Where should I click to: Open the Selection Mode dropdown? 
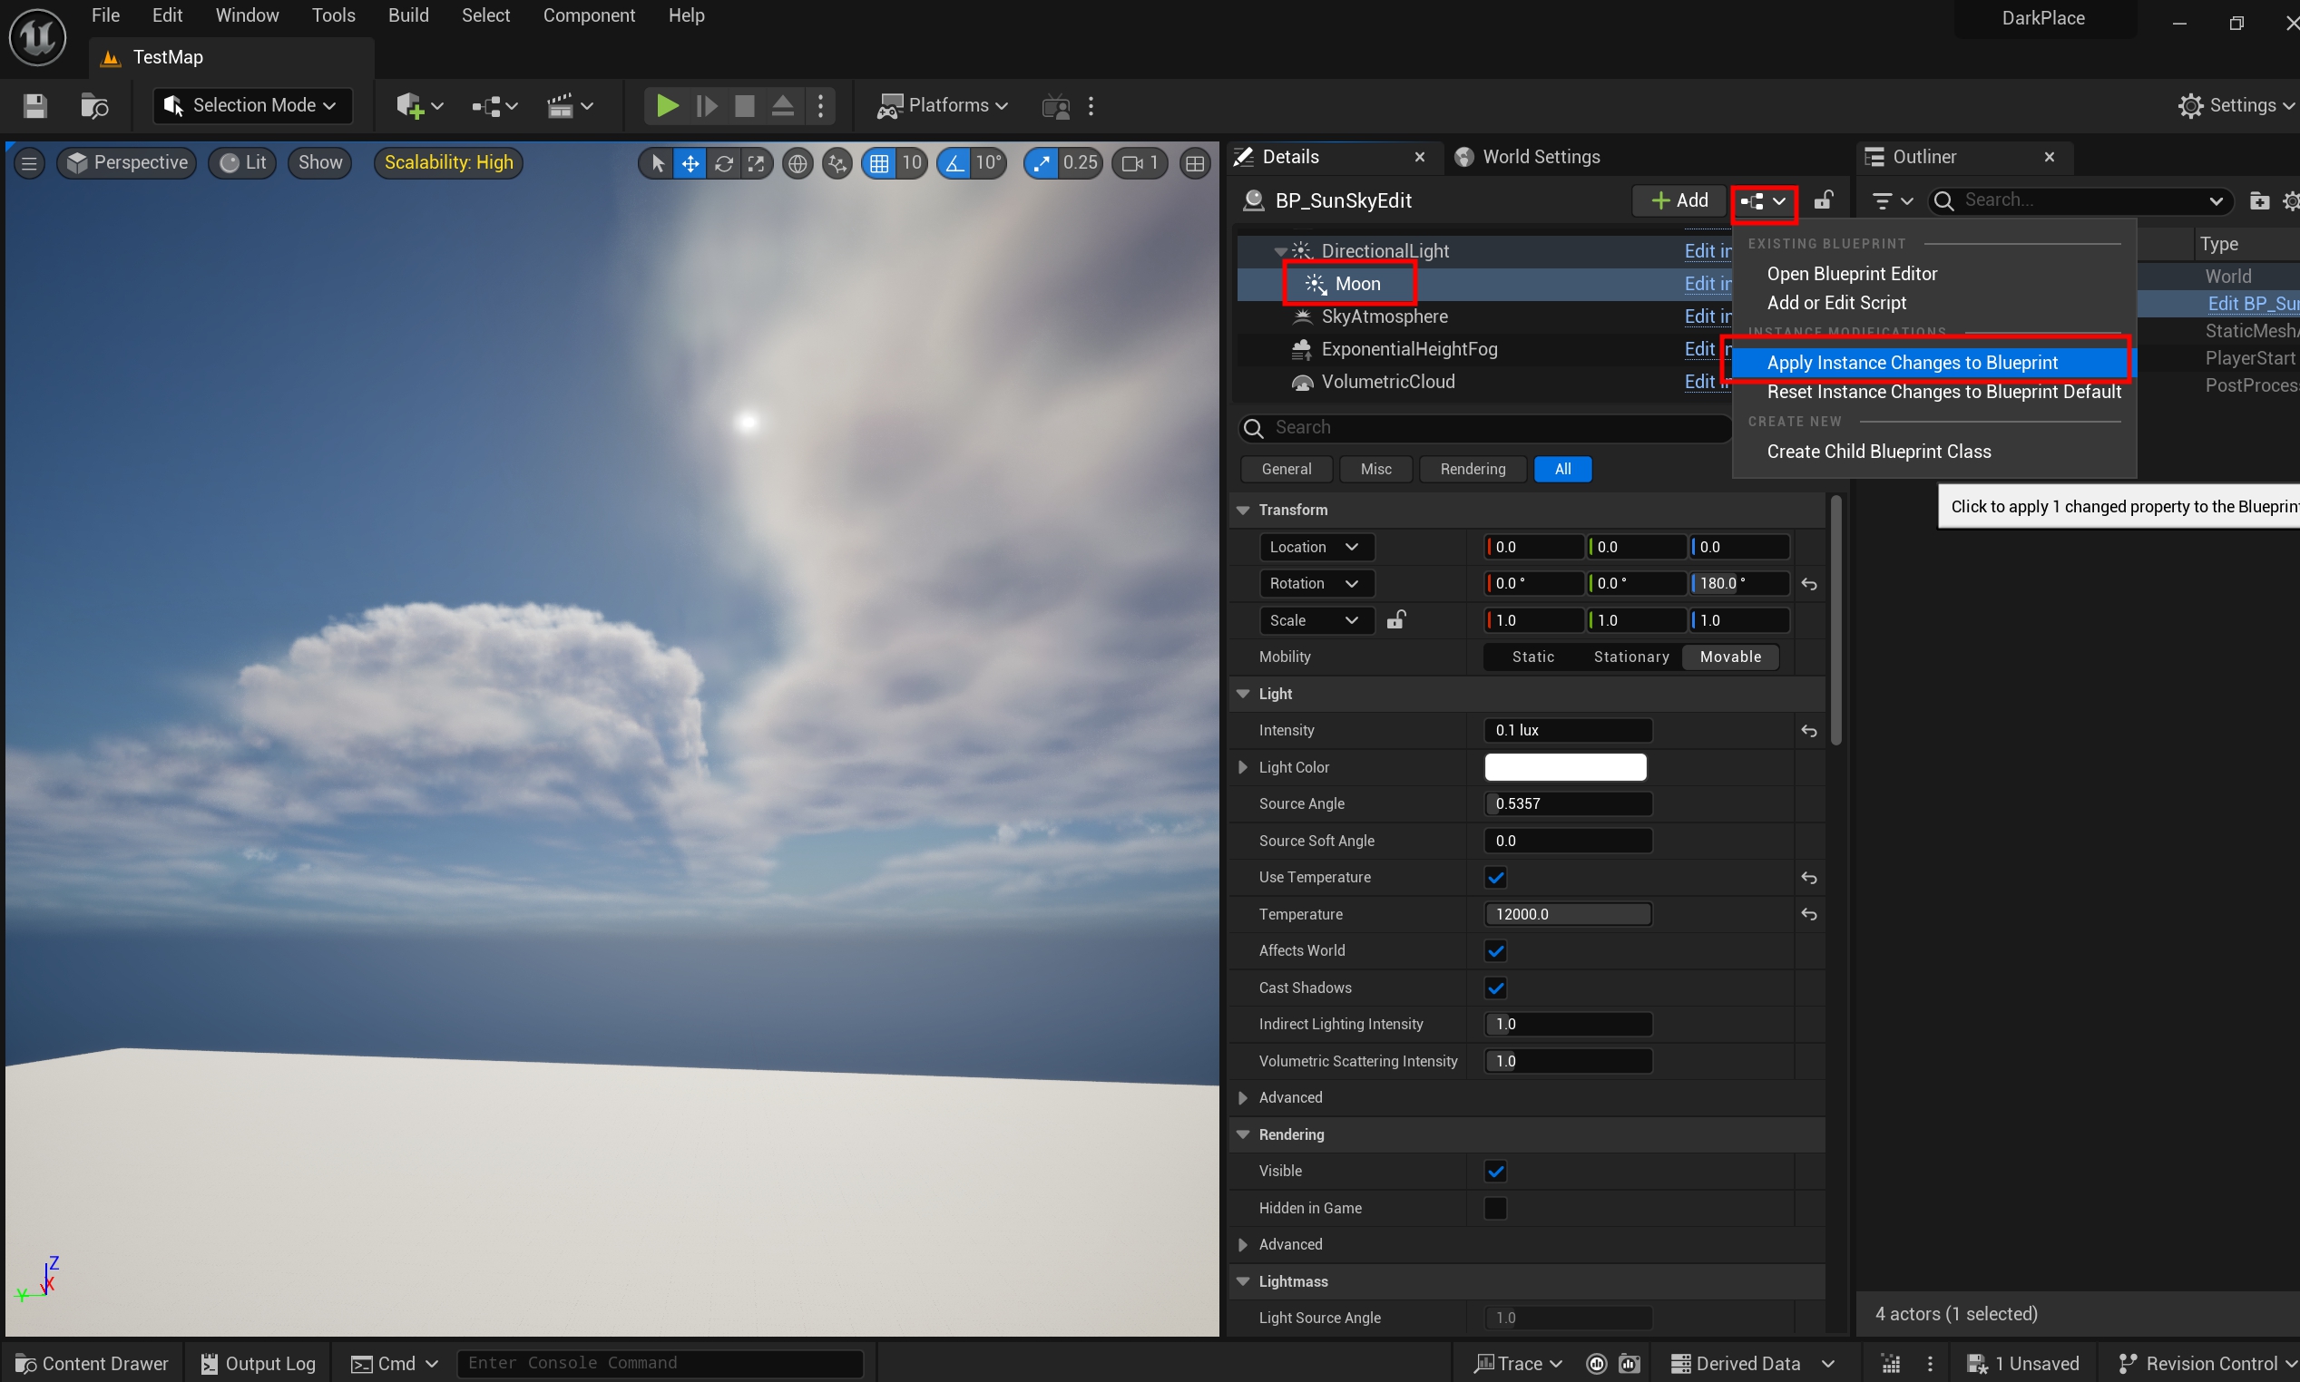click(x=252, y=105)
